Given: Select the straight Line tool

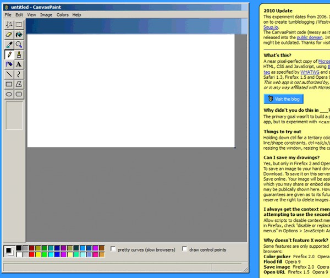Looking at the screenshot, I should [9, 74].
